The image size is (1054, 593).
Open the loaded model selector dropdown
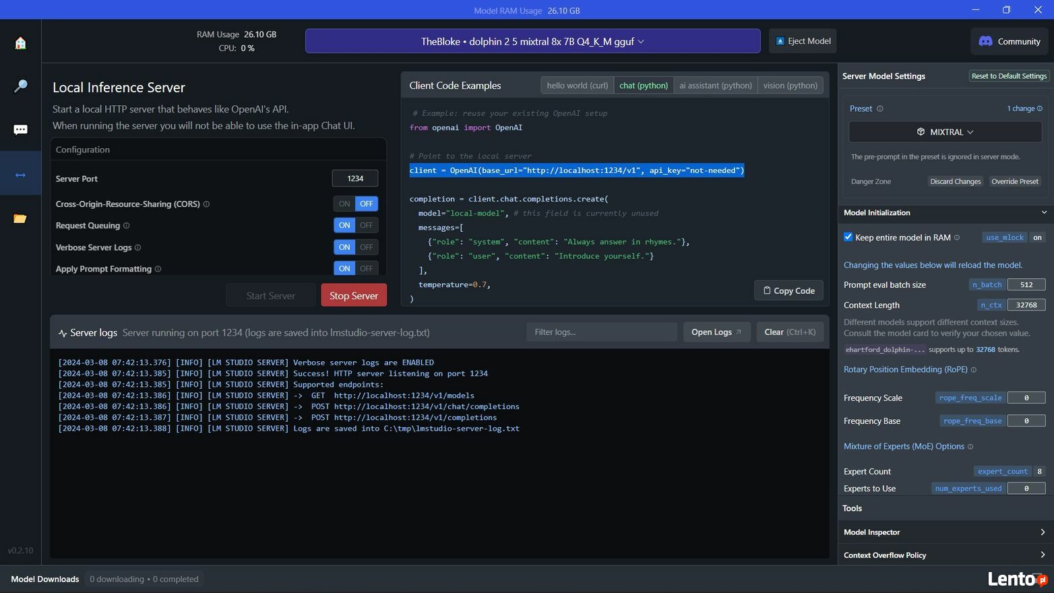click(532, 41)
